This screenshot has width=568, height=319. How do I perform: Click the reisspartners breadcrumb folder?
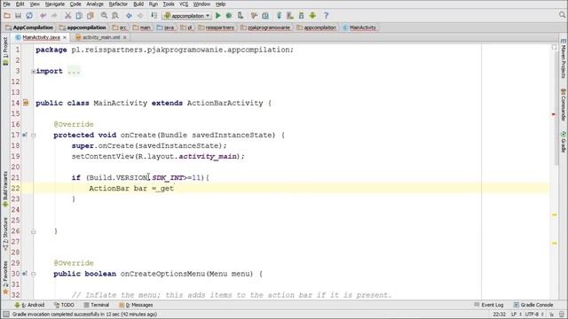[x=217, y=27]
